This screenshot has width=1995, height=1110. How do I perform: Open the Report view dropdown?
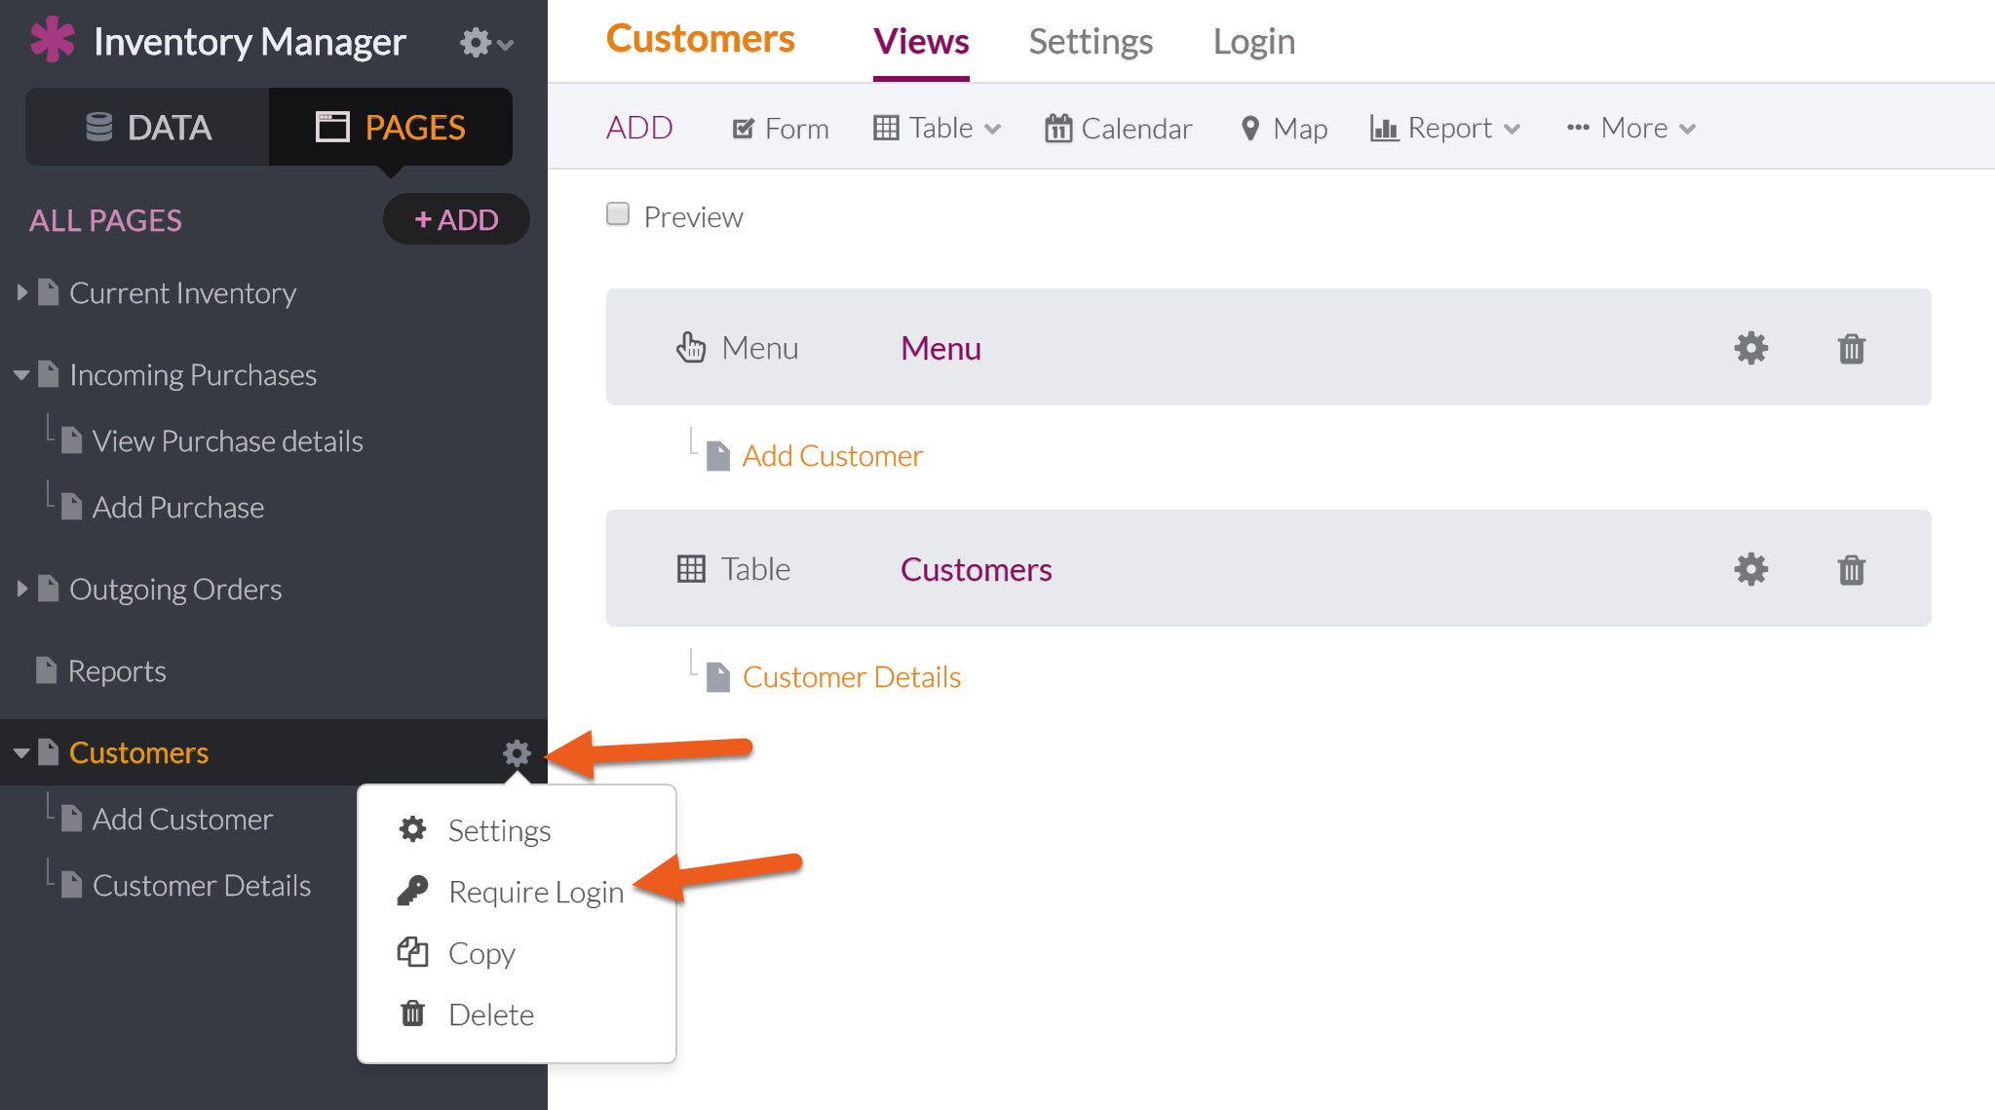(1445, 128)
